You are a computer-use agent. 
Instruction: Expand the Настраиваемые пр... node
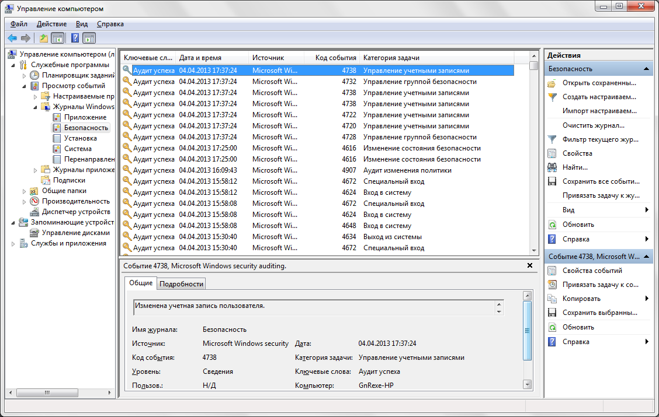35,96
